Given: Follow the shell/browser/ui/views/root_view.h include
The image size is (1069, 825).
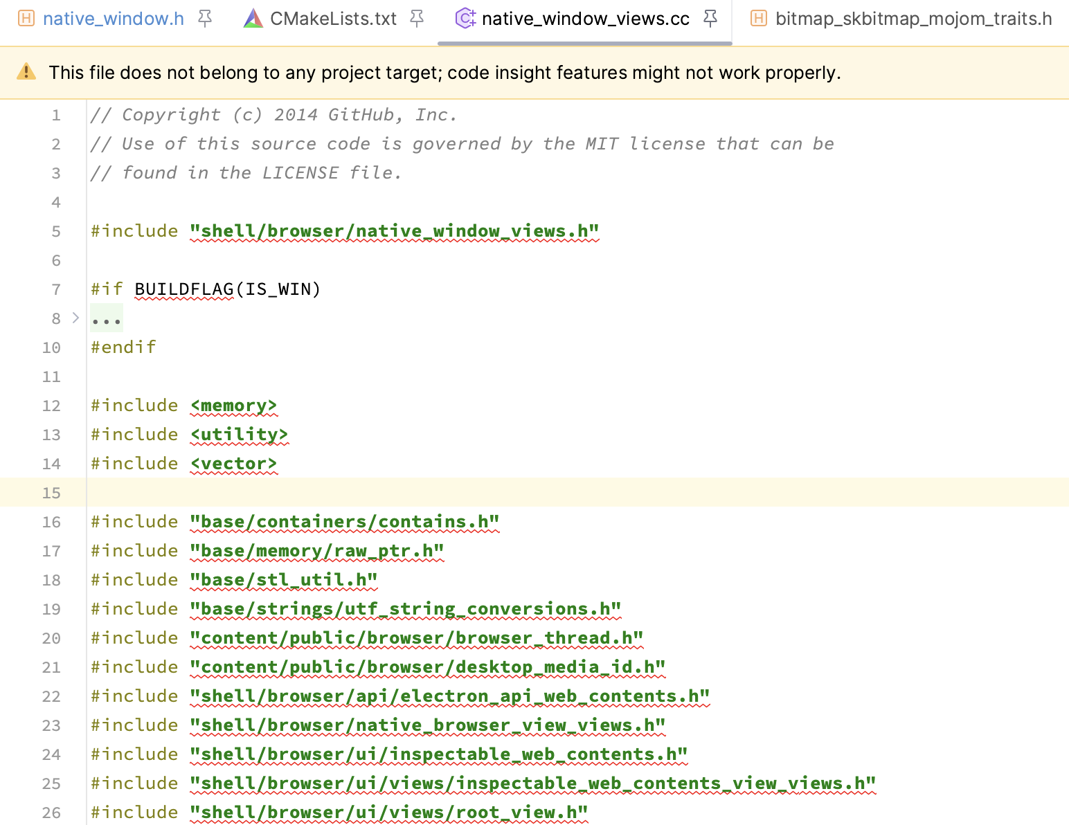Looking at the screenshot, I should click(x=388, y=812).
